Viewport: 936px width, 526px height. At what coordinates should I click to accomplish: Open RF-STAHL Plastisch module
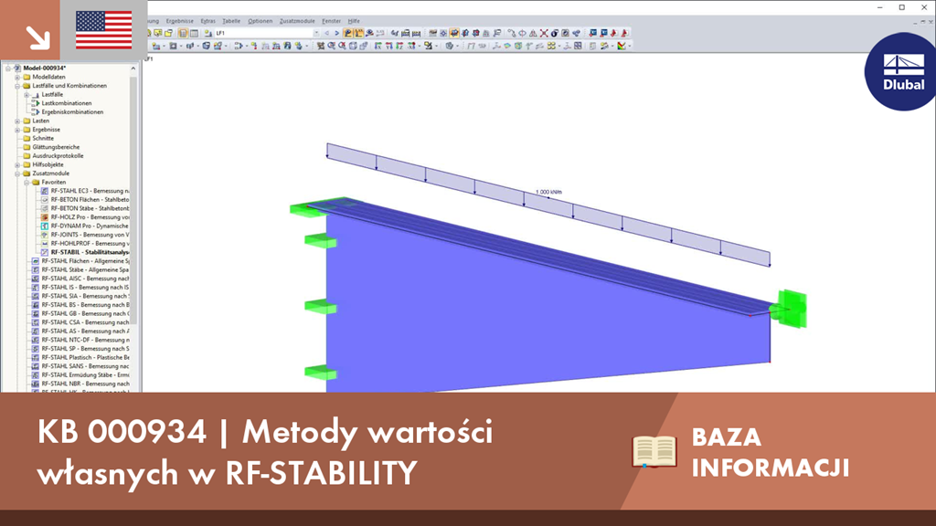[x=85, y=357]
